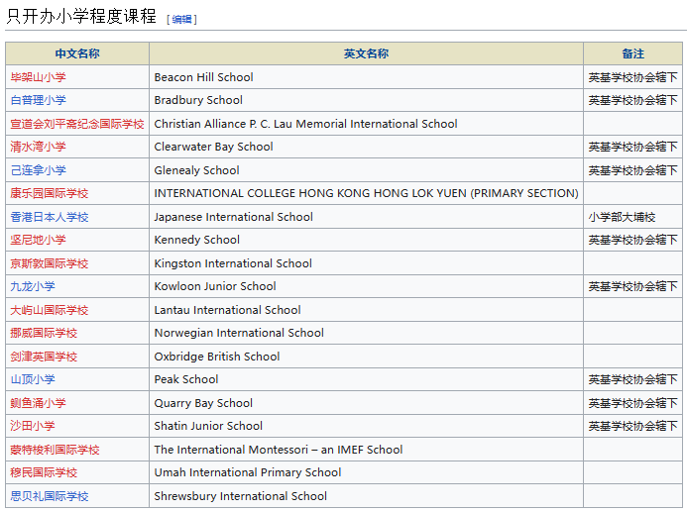687x512 pixels.
Task: Open the 穆民国际学校 link
Action: pos(44,472)
